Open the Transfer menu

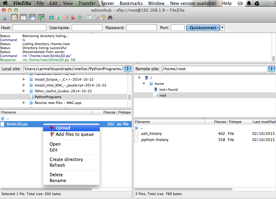coord(87,3)
